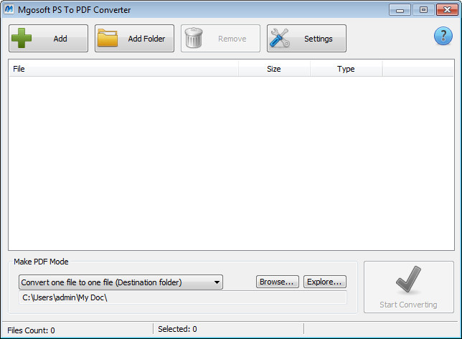Minimize the converter window

click(x=400, y=10)
